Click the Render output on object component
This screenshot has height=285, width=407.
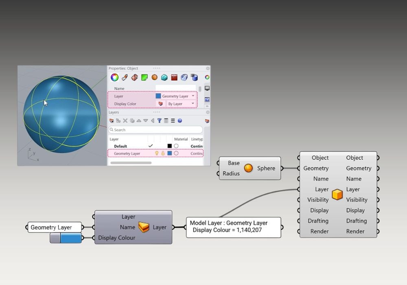[x=355, y=231]
